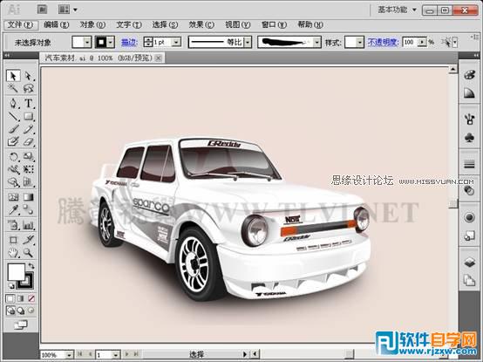This screenshot has width=483, height=362.
Task: Select the Mesh tool
Action: [x=13, y=197]
